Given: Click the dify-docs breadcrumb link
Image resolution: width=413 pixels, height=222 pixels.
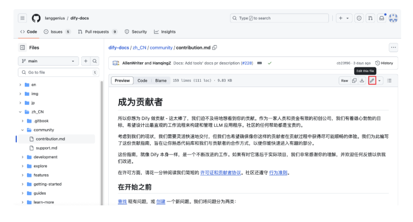Looking at the screenshot, I should pyautogui.click(x=119, y=48).
